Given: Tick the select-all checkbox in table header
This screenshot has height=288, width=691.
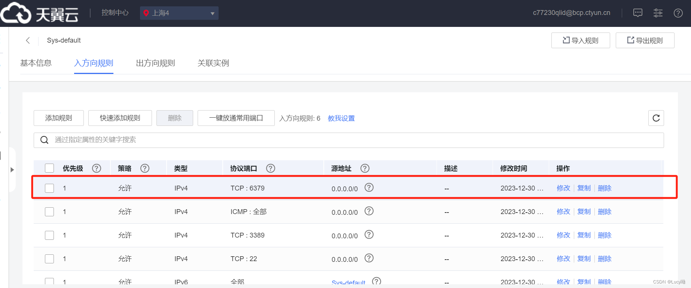Looking at the screenshot, I should click(49, 168).
